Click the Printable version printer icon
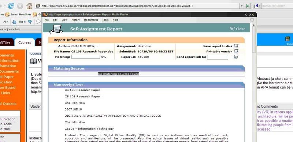This screenshot has width=293, height=142. (x=236, y=51)
